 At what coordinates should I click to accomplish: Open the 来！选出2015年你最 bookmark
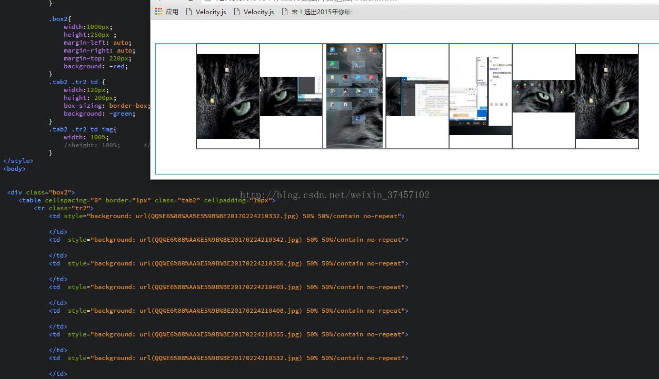(x=317, y=12)
